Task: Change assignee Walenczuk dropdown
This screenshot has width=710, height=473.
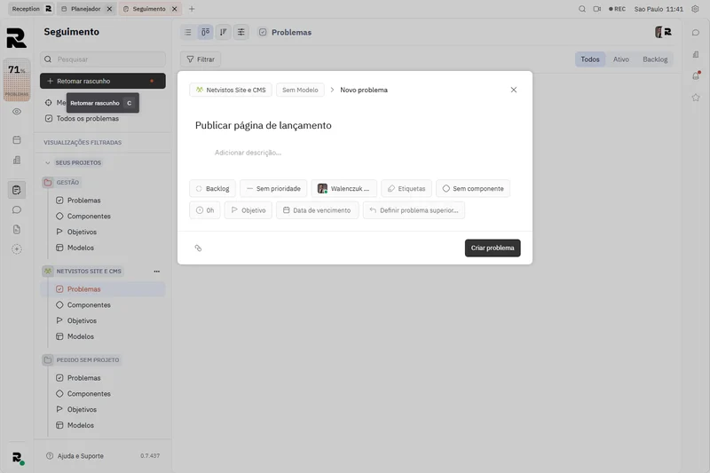Action: (x=343, y=189)
